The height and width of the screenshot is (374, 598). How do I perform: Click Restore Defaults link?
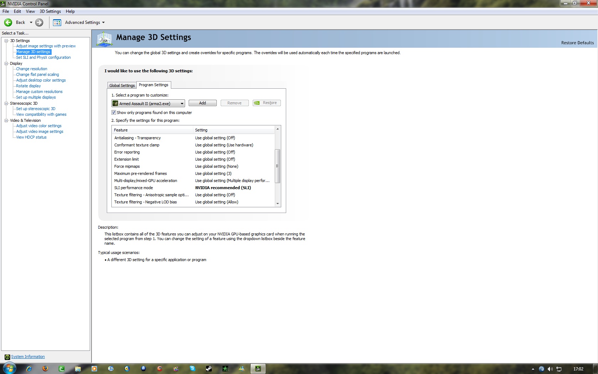click(x=577, y=43)
